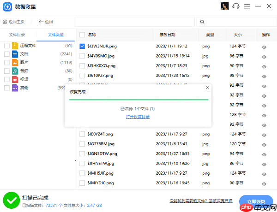Sort files by the 修改日期 column header
This screenshot has height=212, width=277.
167,35
